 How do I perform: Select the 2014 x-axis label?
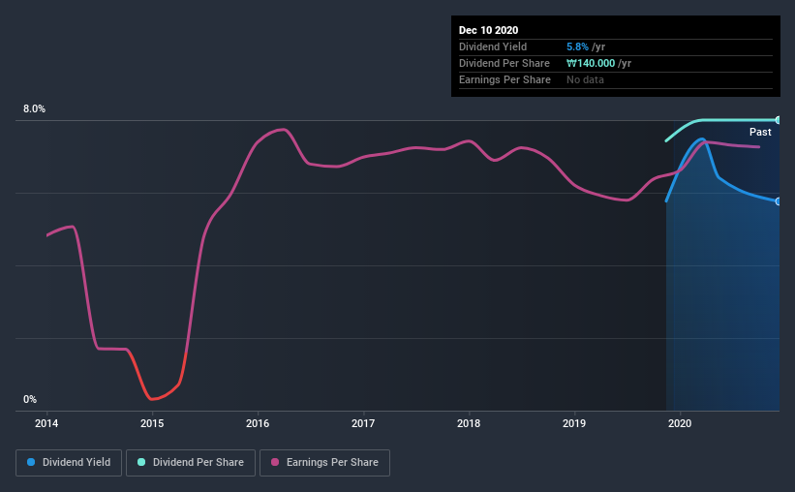[x=46, y=423]
